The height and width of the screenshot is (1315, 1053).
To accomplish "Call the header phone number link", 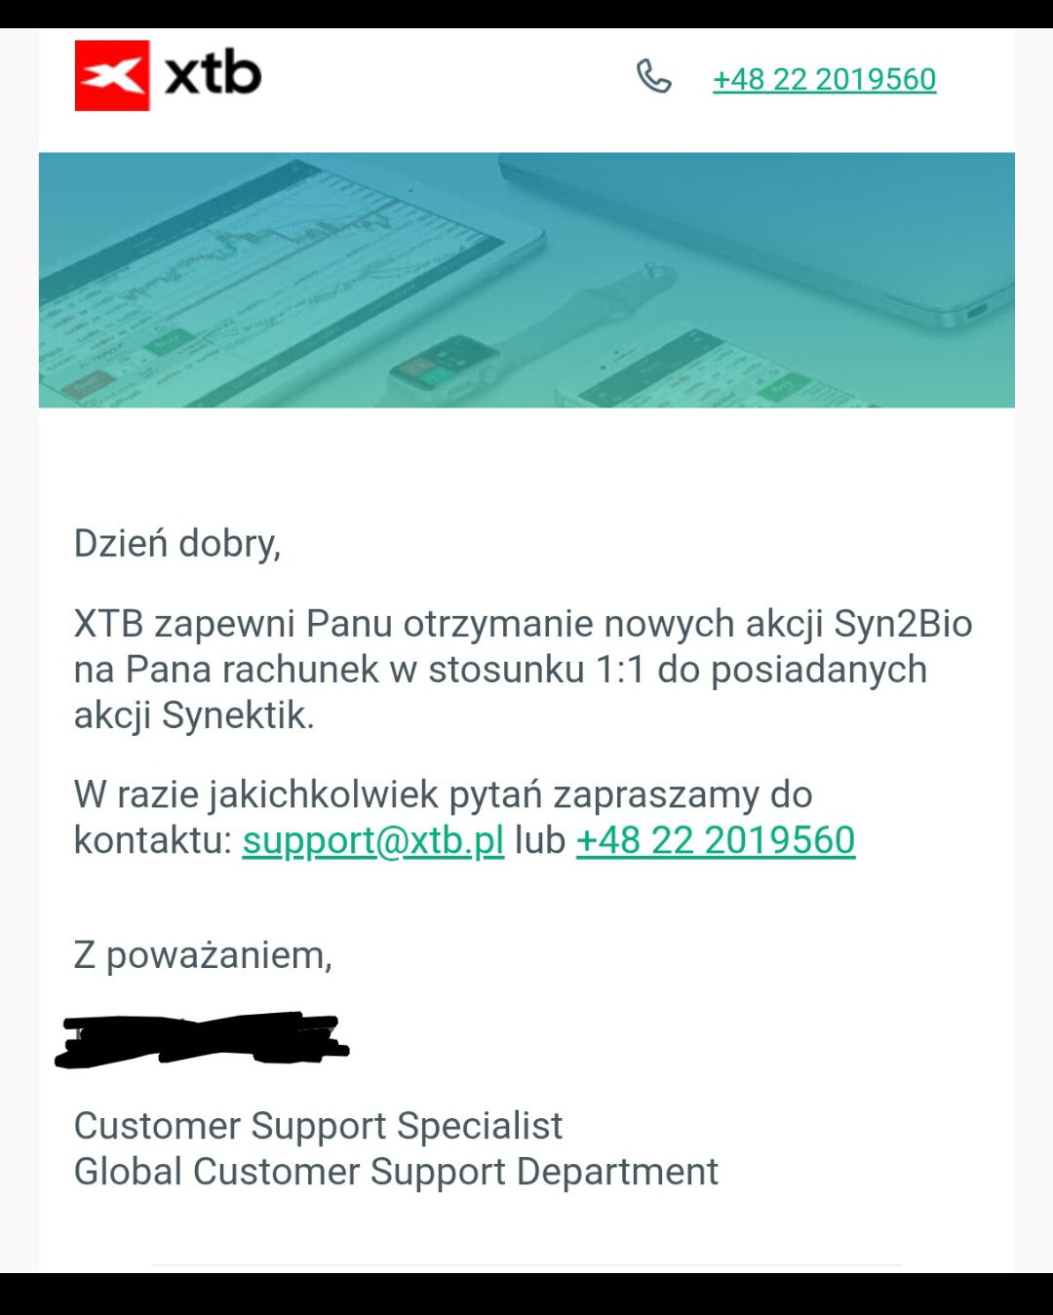I will [x=824, y=79].
